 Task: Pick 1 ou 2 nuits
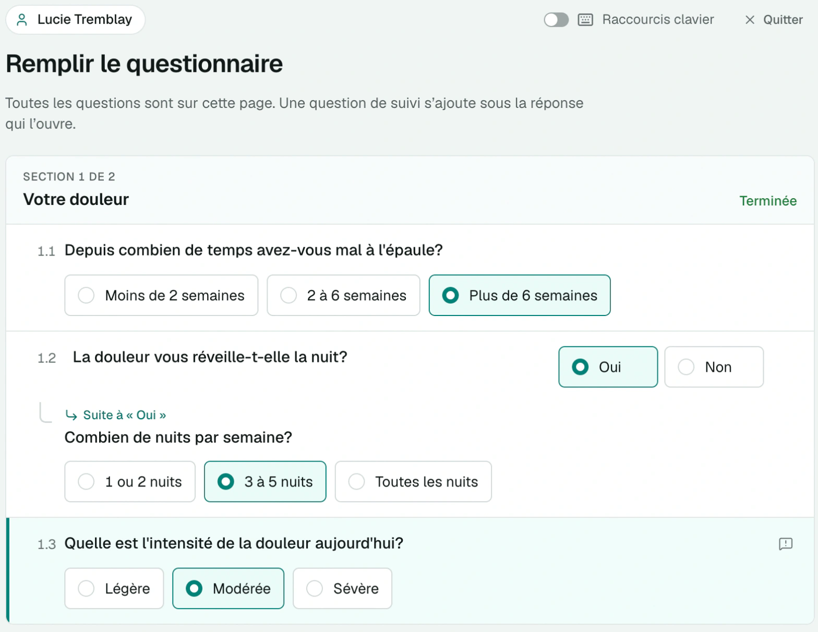130,481
